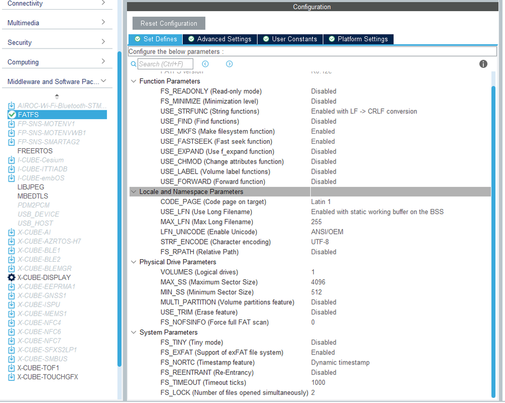Open the Platform Settings tab
505x403 pixels.
tap(358, 39)
